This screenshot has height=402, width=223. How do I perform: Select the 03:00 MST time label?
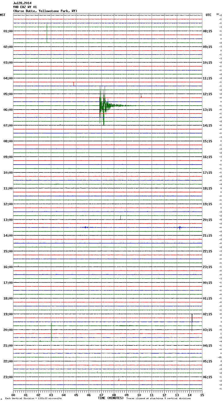pyautogui.click(x=8, y=63)
